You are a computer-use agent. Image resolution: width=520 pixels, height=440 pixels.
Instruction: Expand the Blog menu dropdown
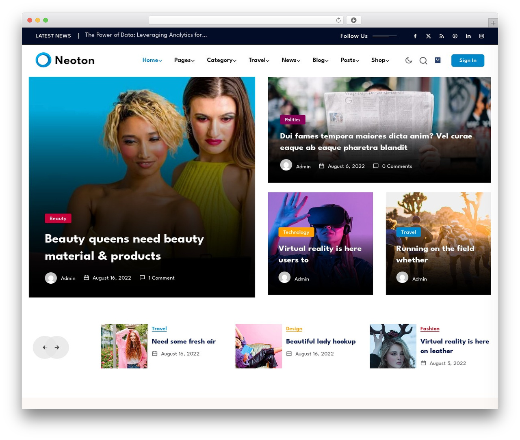tap(320, 60)
